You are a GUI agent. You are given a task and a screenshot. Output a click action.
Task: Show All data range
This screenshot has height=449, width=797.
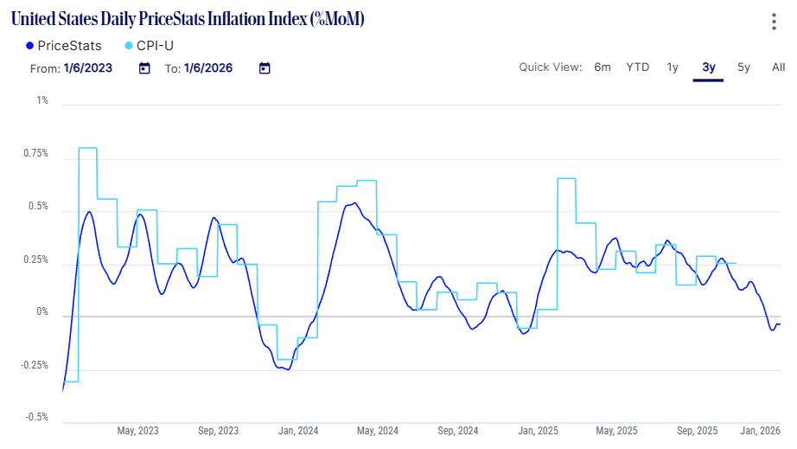(778, 67)
